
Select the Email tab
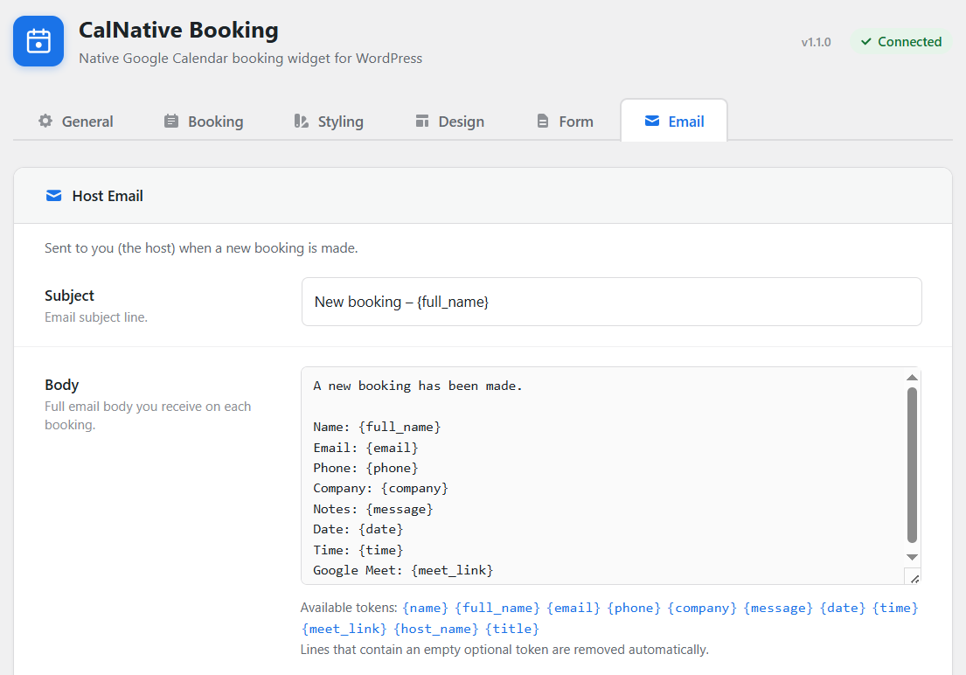click(x=674, y=122)
